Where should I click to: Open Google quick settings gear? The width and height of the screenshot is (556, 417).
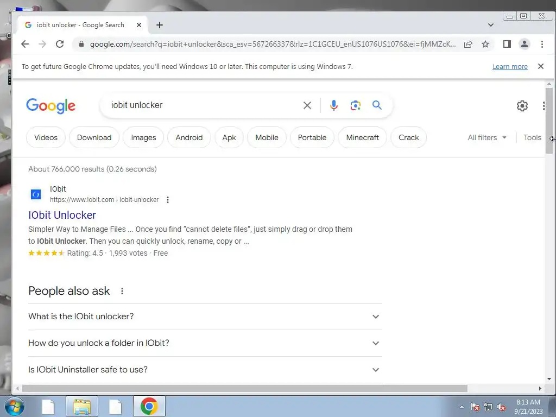(522, 106)
